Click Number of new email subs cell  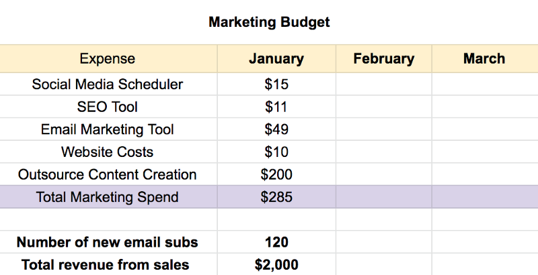coord(108,242)
